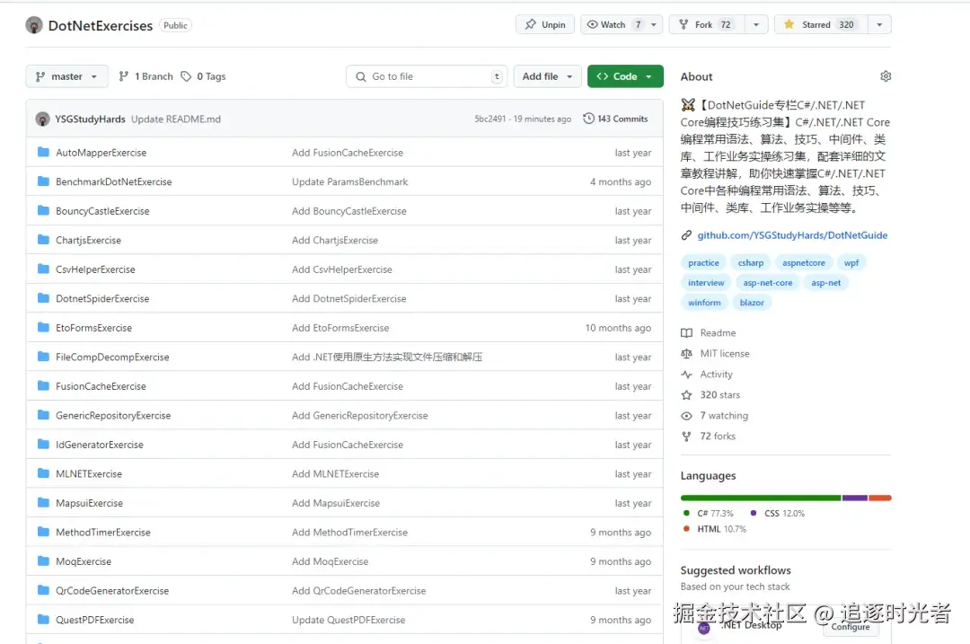Click the MethodTimerExercise folder icon
The width and height of the screenshot is (970, 644).
pyautogui.click(x=43, y=532)
